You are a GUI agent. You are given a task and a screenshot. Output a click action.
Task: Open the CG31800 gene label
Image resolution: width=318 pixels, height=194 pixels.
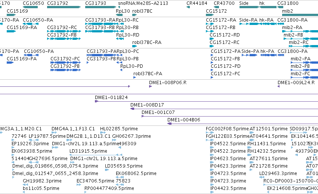[x=288, y=3]
